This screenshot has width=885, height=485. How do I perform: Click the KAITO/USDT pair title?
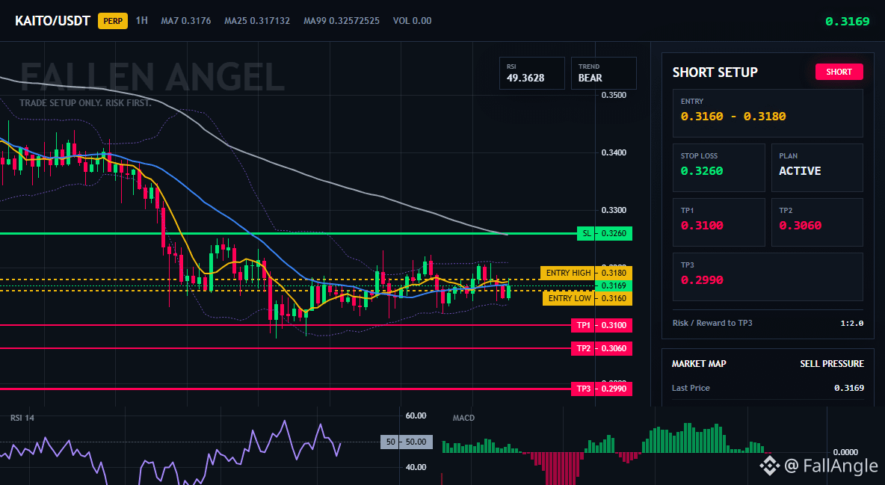(x=52, y=21)
